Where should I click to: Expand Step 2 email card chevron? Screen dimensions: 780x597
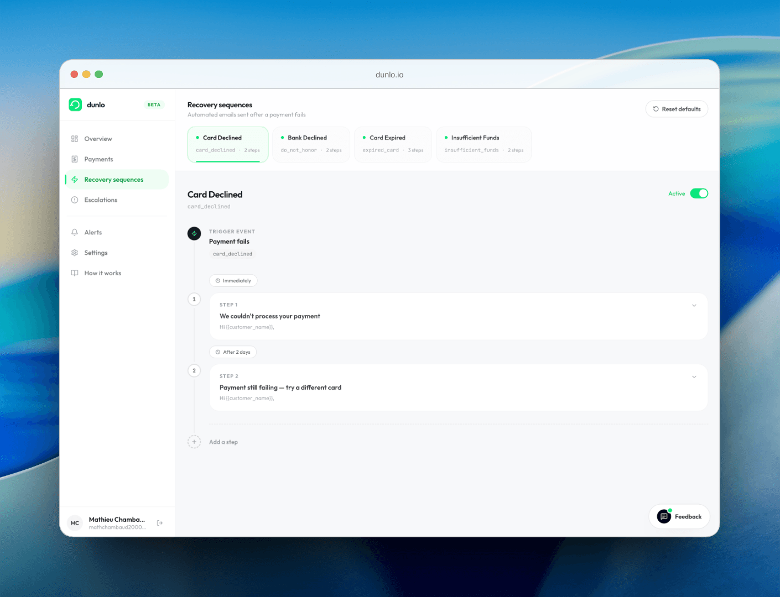tap(694, 377)
